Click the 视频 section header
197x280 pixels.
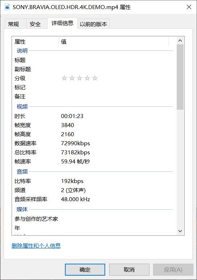tap(22, 107)
